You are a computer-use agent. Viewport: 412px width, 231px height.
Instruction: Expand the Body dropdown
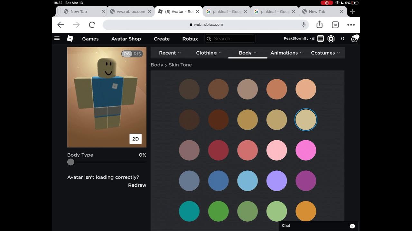point(248,53)
